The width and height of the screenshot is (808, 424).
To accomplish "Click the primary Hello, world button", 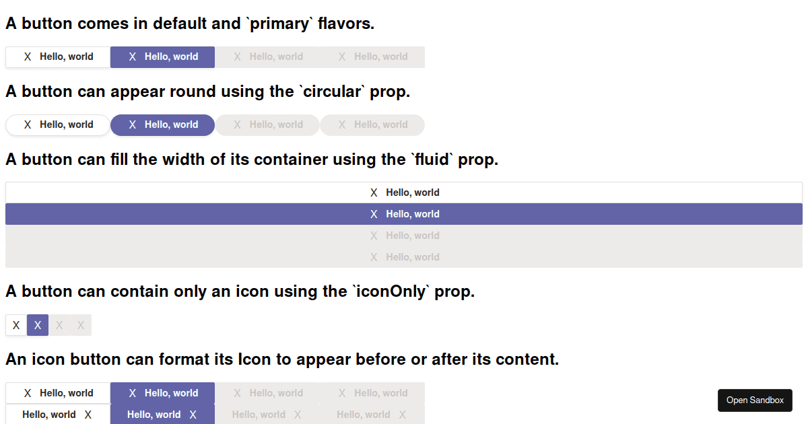I will (x=162, y=57).
